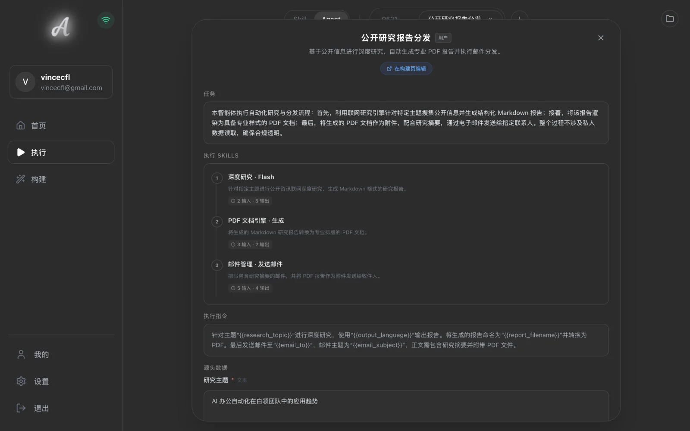690x431 pixels.
Task: Go to 首页 in sidebar
Action: pos(61,125)
